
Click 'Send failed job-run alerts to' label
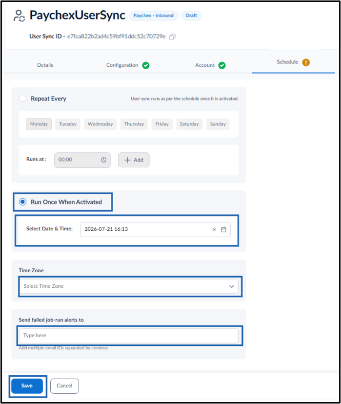[x=51, y=320]
